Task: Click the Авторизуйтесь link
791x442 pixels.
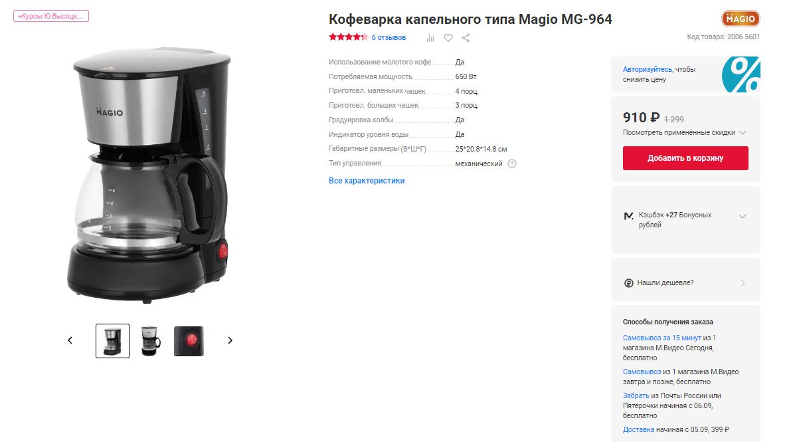Action: 648,69
